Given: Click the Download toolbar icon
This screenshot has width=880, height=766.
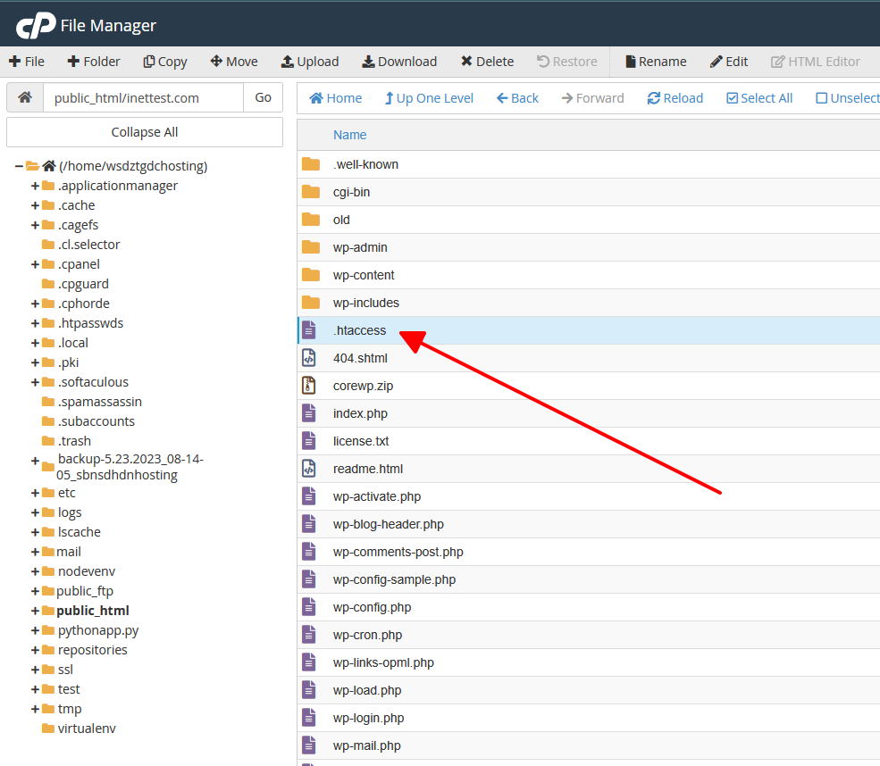Looking at the screenshot, I should pos(368,62).
